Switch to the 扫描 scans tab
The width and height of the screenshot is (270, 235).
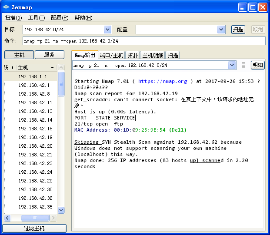173,56
